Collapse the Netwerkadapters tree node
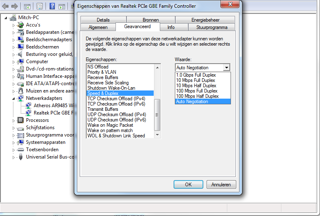 coord(13,99)
